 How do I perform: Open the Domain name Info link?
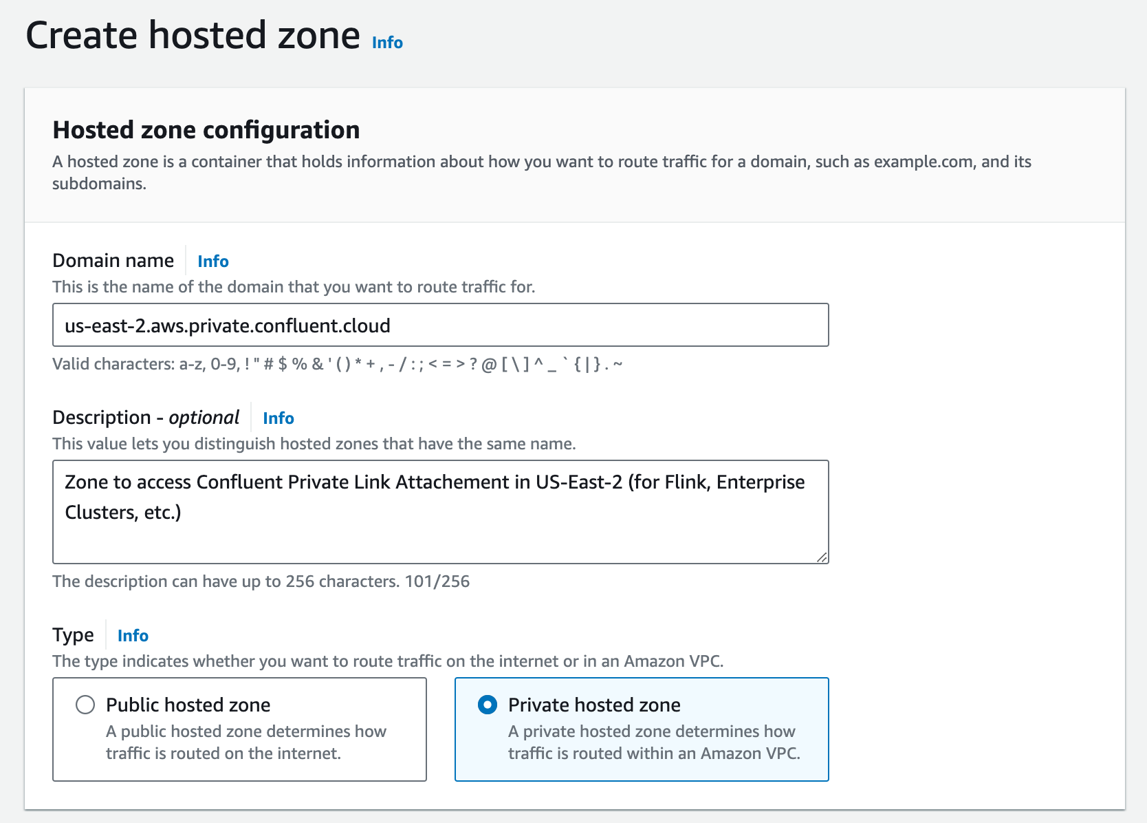(212, 261)
